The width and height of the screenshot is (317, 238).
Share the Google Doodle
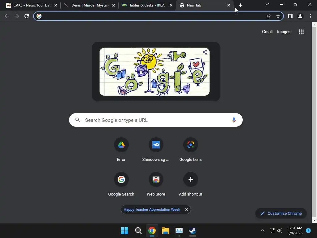click(x=205, y=52)
